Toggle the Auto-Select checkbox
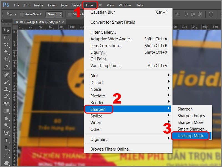The height and width of the screenshot is (167, 222). (22, 14)
